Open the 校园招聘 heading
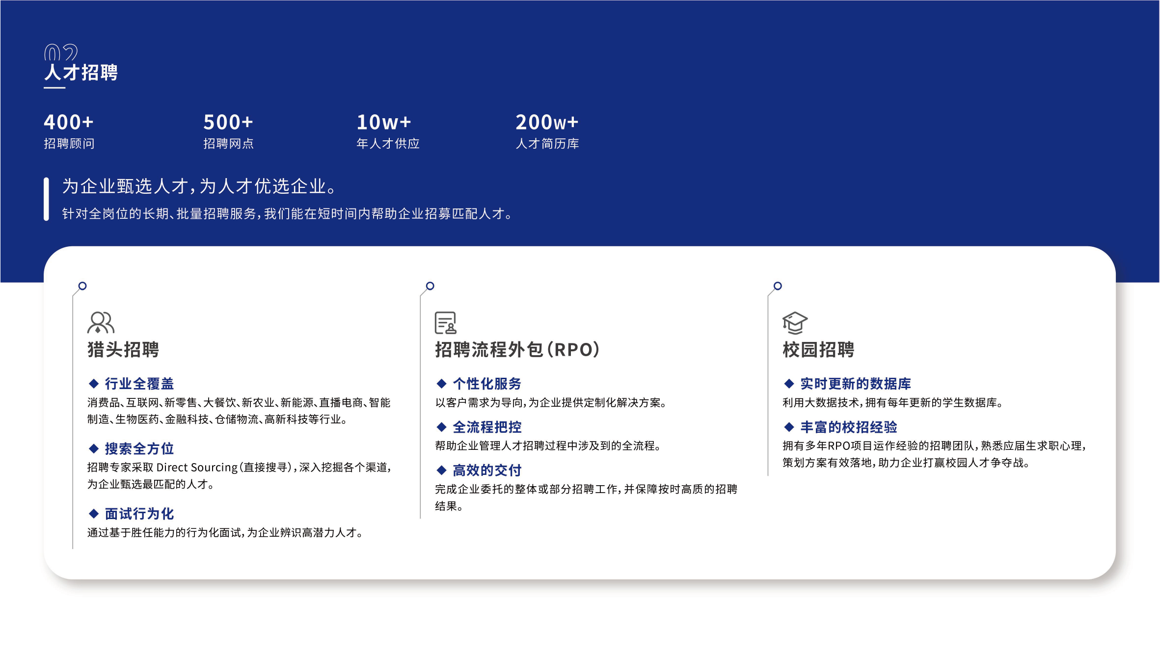This screenshot has width=1160, height=652. (x=818, y=350)
